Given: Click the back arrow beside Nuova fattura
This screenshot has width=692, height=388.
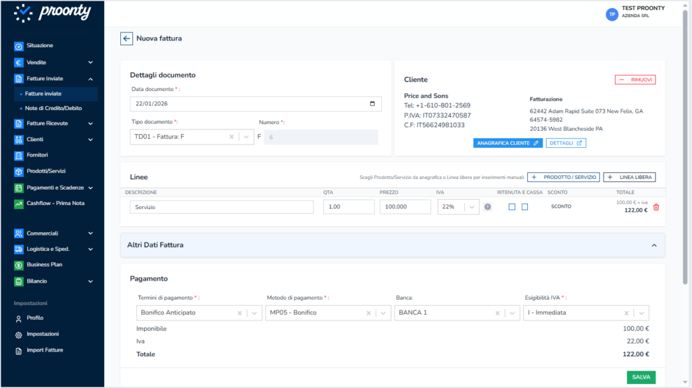Looking at the screenshot, I should coord(126,38).
